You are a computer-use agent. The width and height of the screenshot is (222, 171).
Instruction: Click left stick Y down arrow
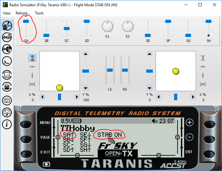pos(86,88)
